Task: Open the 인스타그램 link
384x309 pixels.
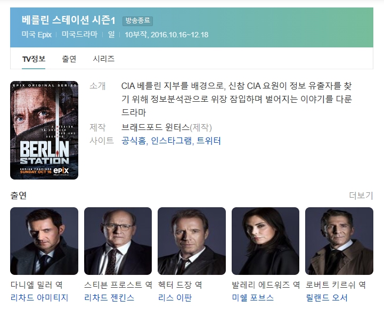Action: 171,141
